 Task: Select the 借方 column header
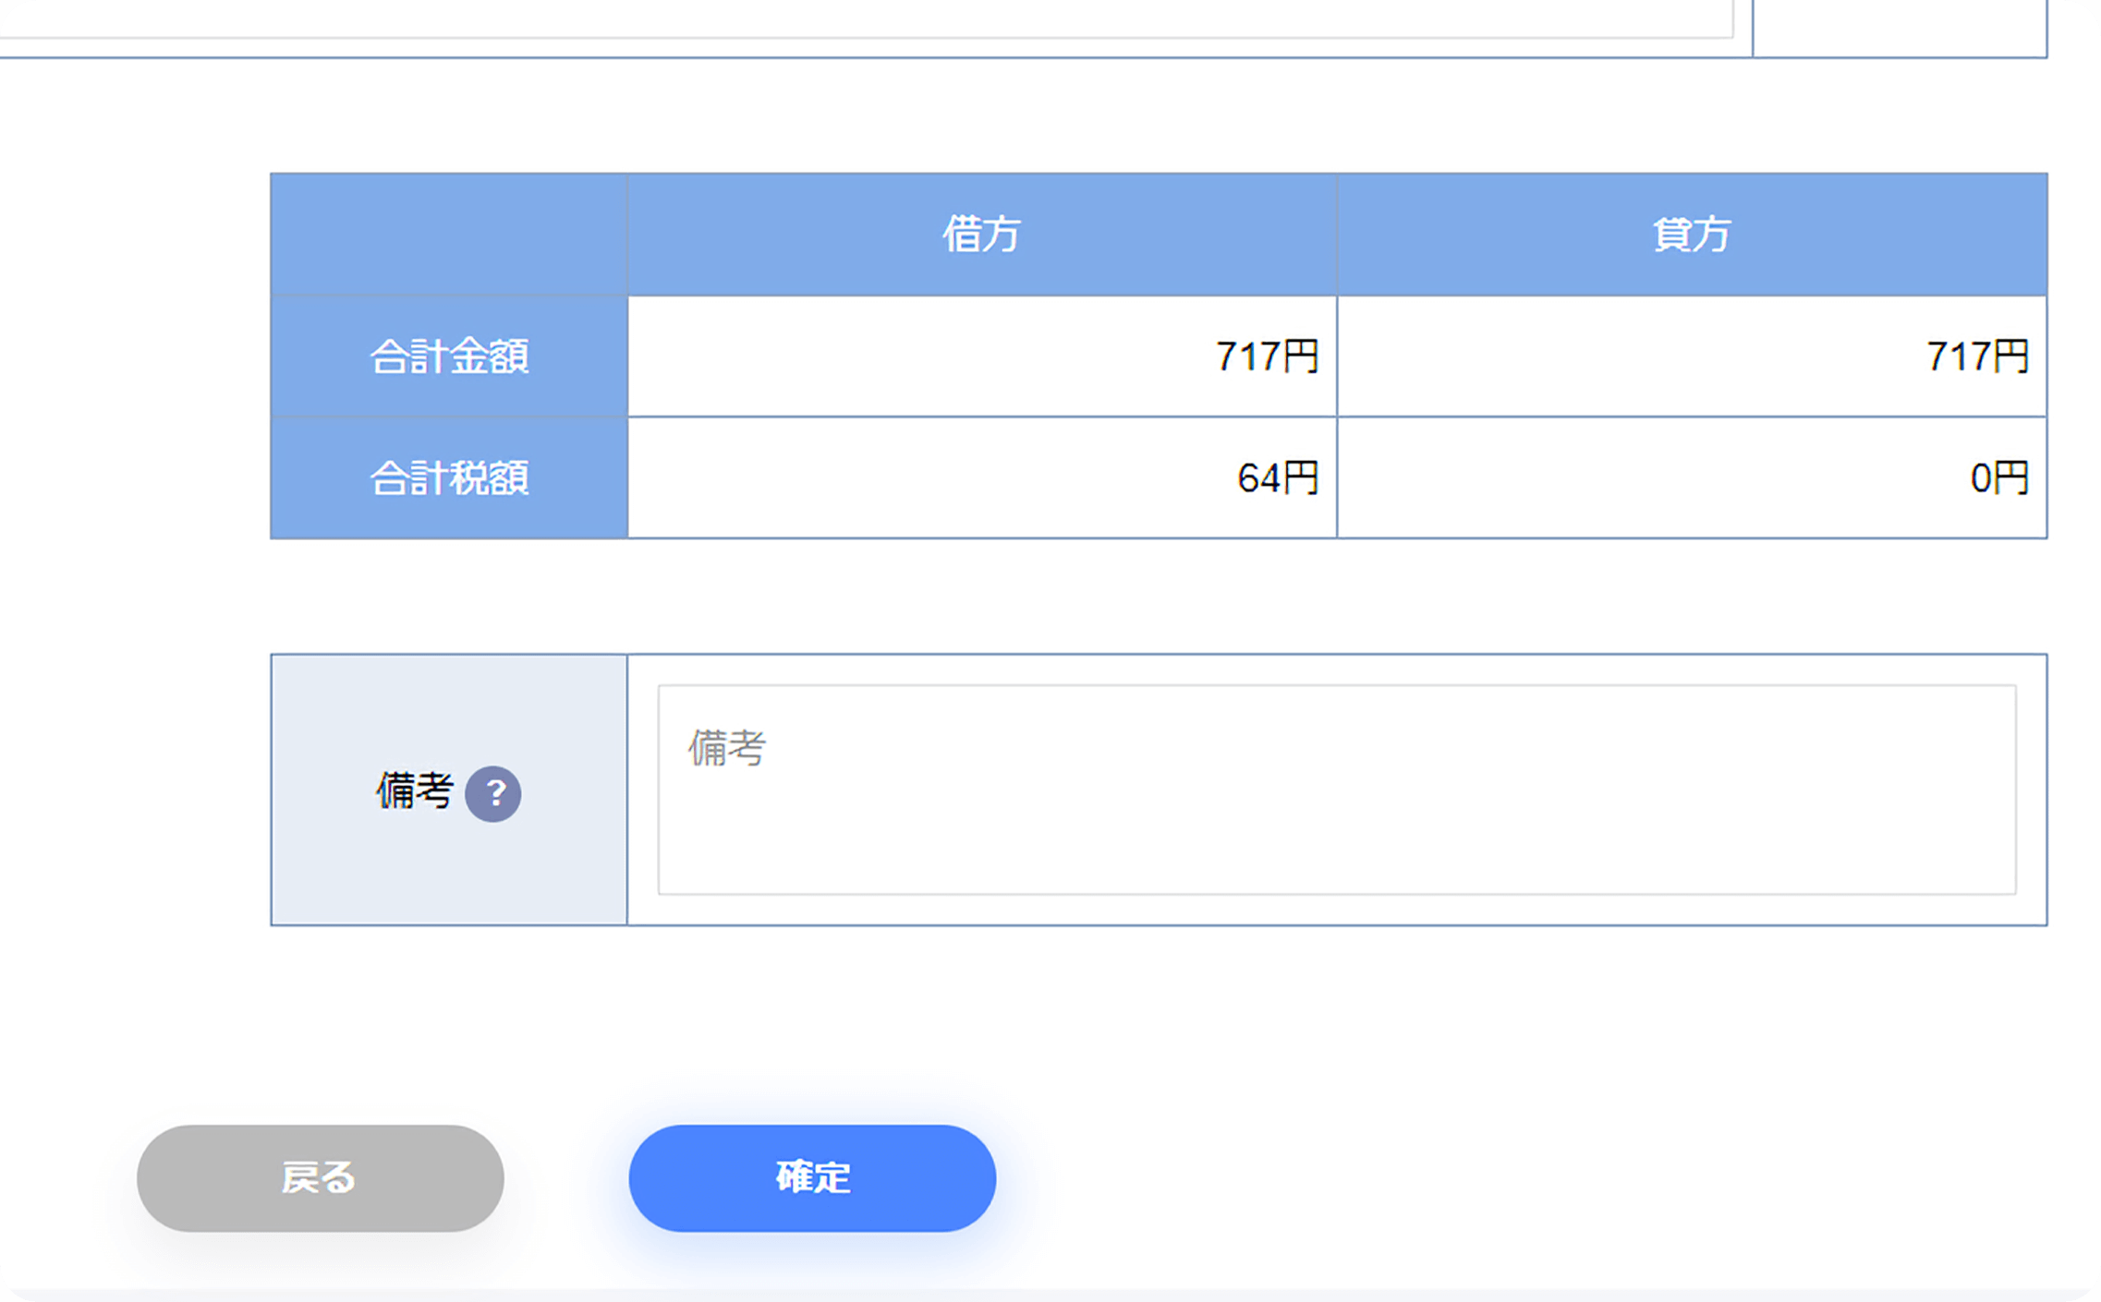pos(981,235)
